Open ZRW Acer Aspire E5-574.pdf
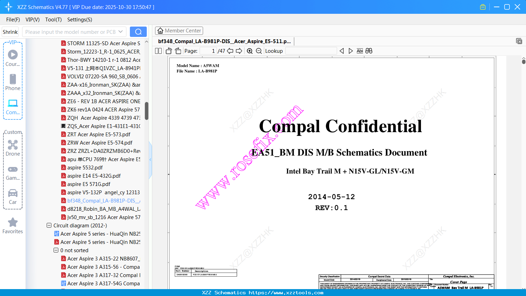 (97, 142)
